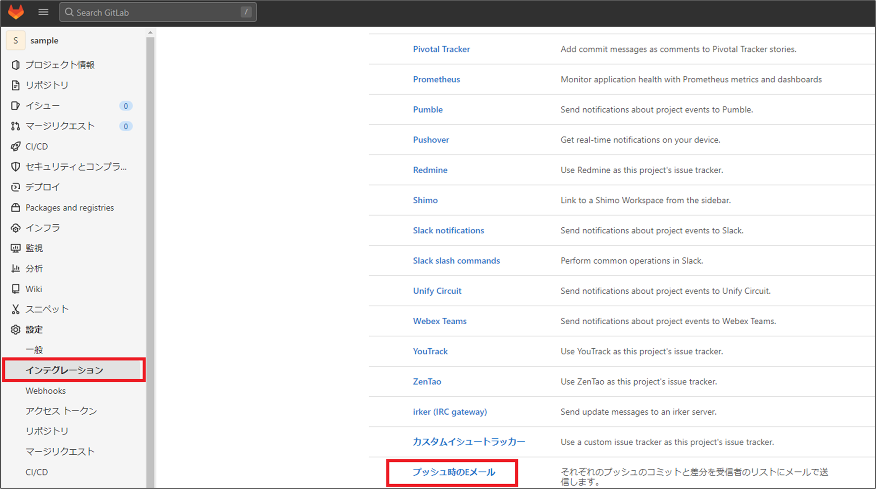Click the Packages and registries icon
This screenshot has height=489, width=876.
[16, 208]
